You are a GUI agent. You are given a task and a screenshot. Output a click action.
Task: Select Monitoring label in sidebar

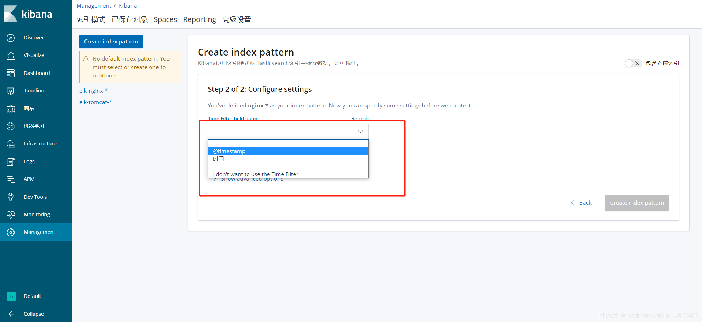[37, 215]
